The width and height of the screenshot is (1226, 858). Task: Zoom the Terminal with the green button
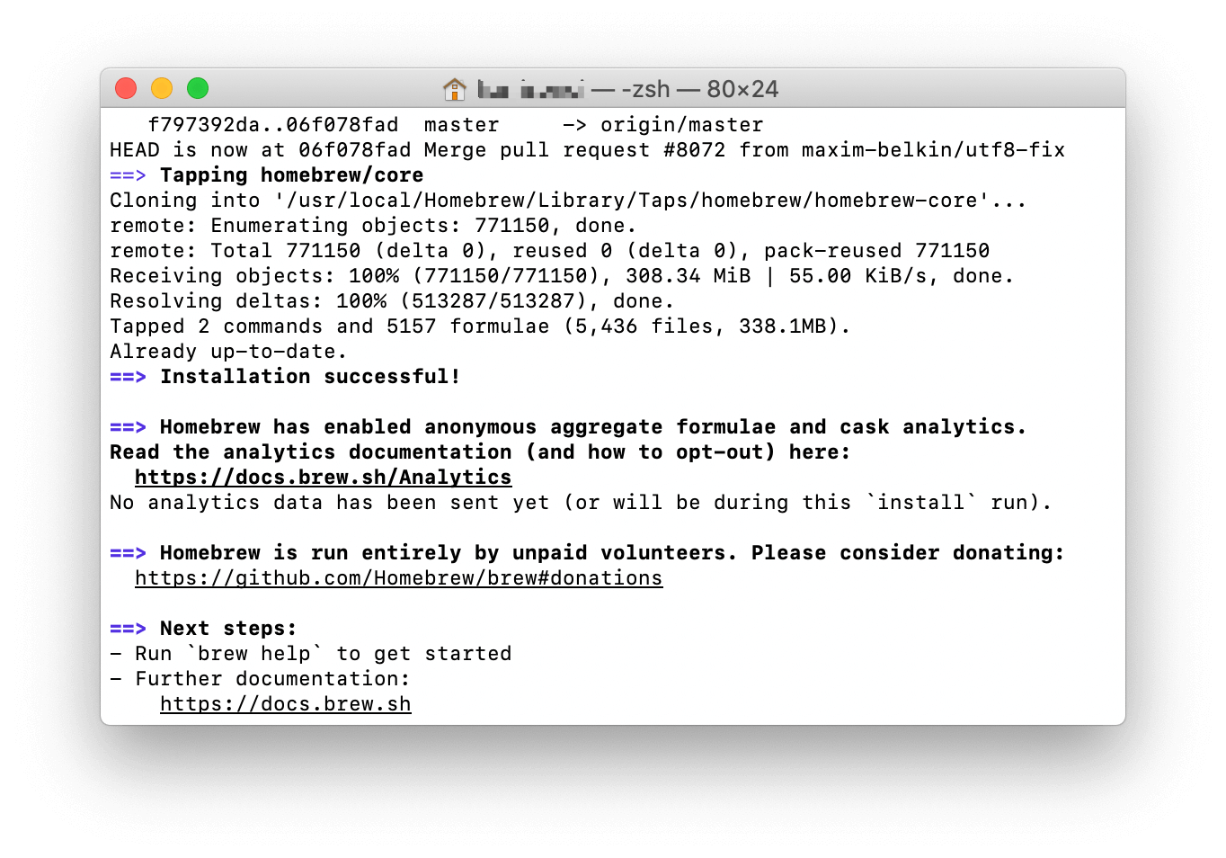198,88
